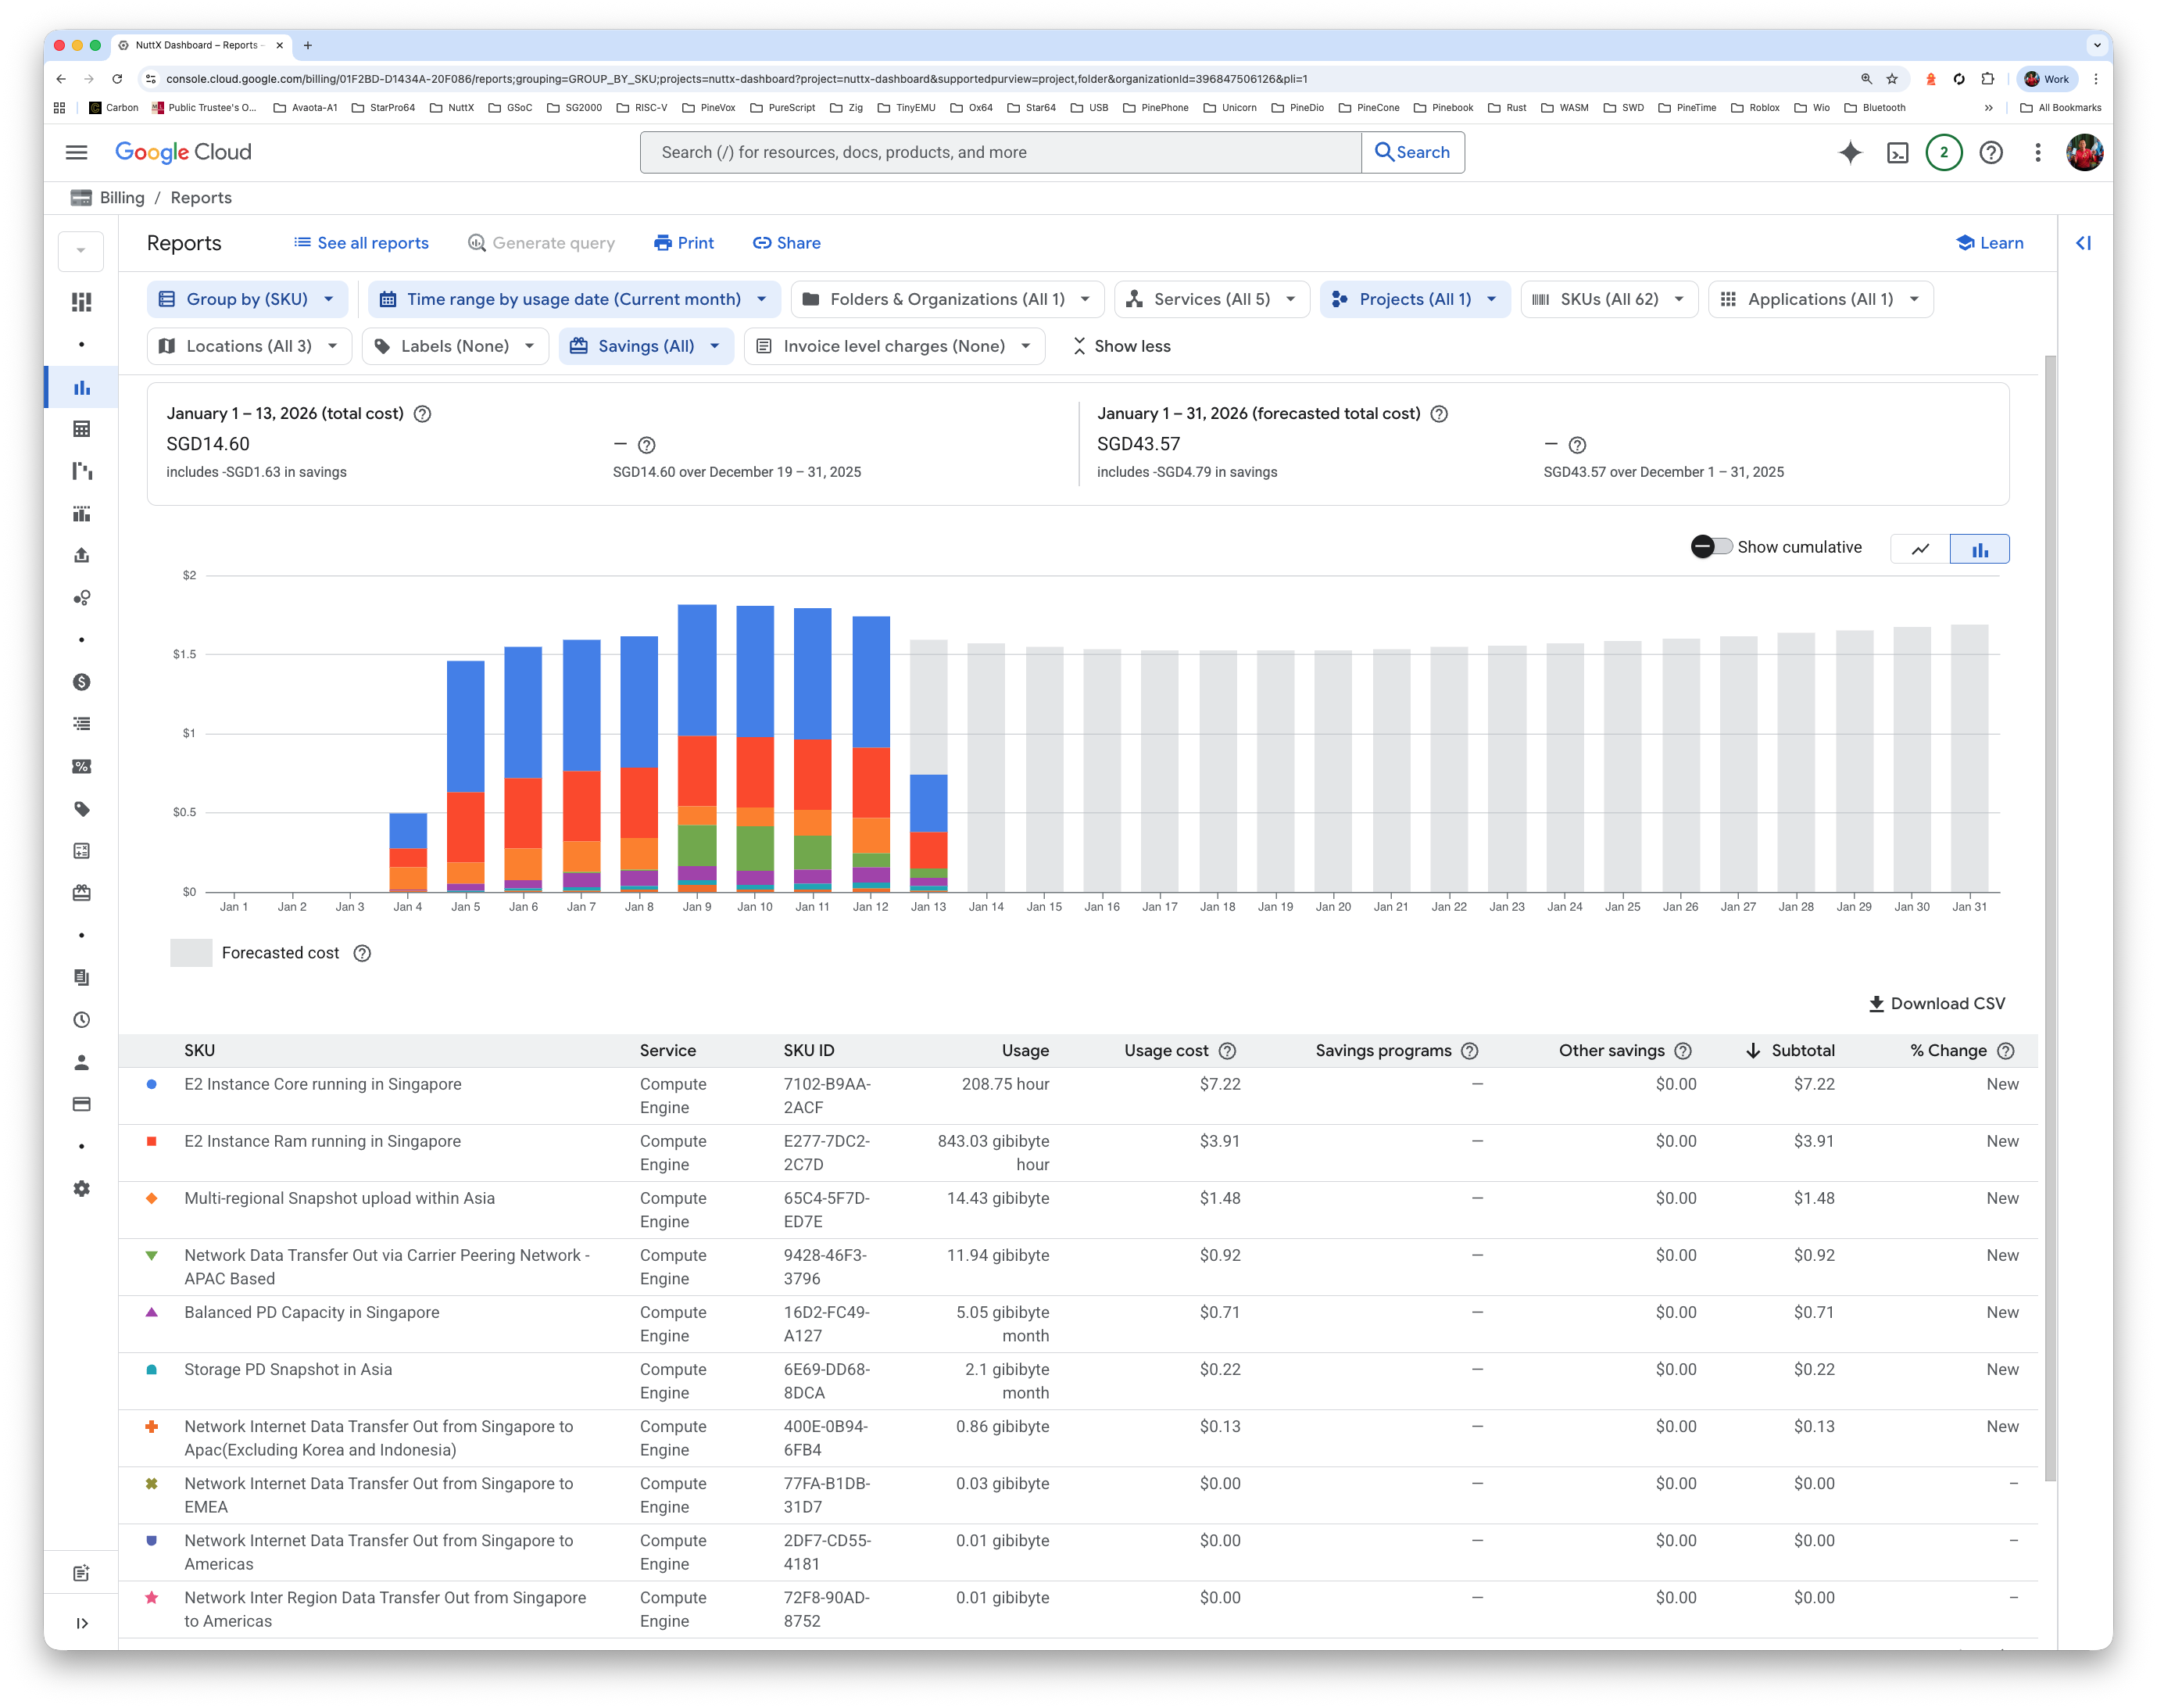Open the payment card icon in sidebar
The height and width of the screenshot is (1708, 2157).
(81, 1105)
